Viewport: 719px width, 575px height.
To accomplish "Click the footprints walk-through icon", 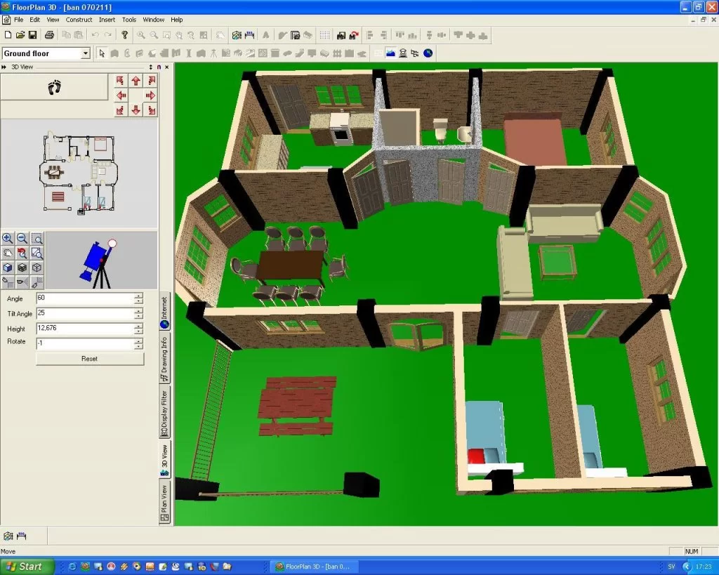I will tap(55, 87).
